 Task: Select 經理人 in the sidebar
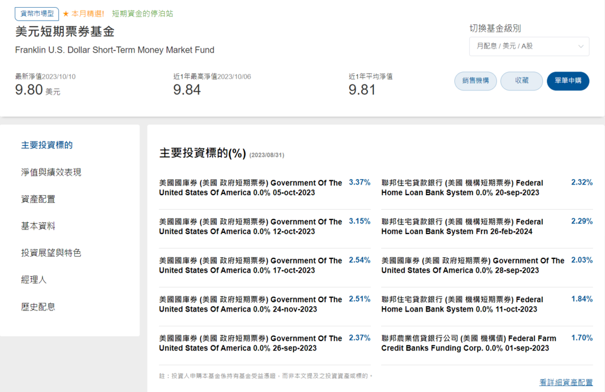[34, 280]
